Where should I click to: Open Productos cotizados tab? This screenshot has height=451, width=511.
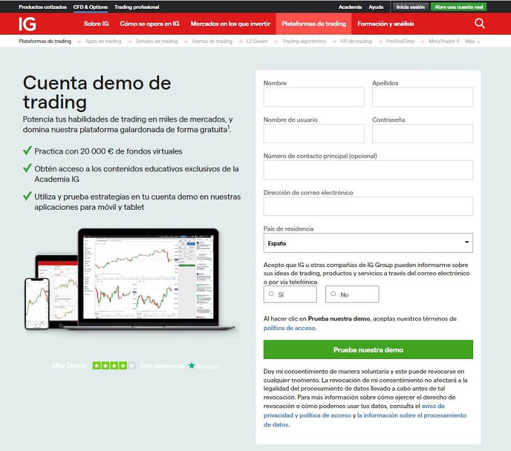[x=42, y=7]
